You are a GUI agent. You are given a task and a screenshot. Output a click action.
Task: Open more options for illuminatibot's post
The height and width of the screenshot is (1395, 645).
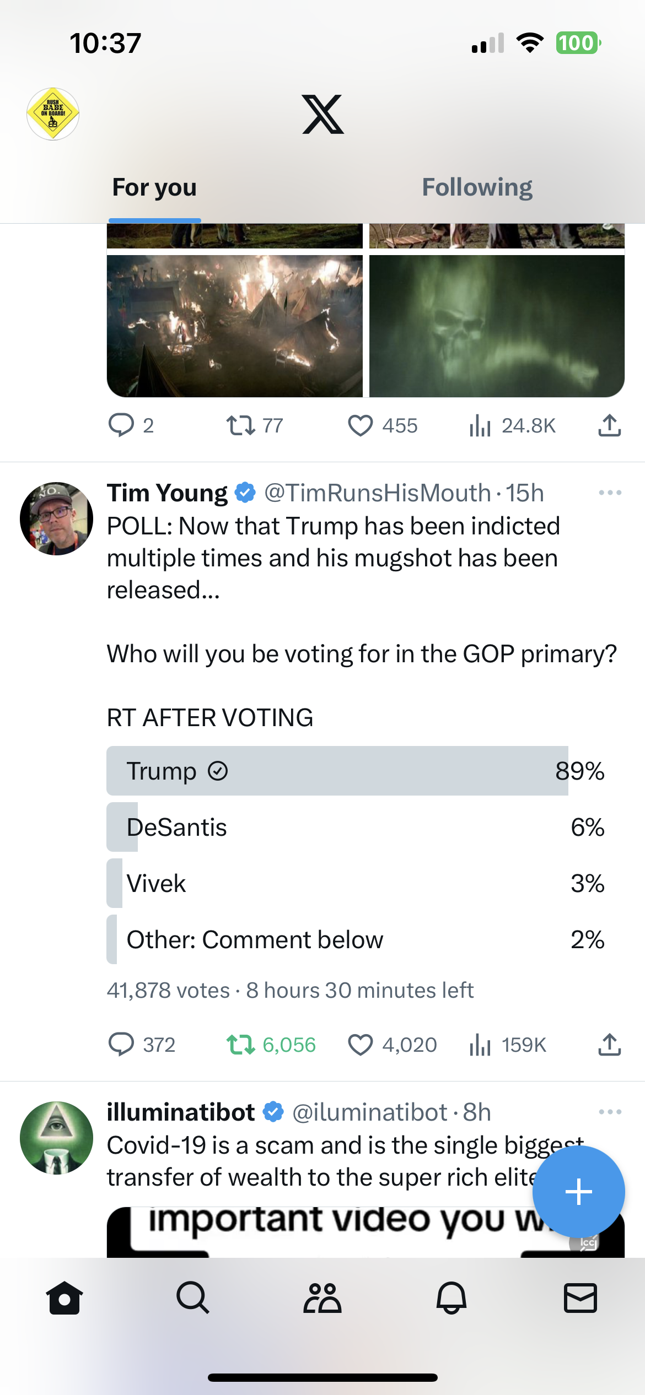coord(610,1112)
